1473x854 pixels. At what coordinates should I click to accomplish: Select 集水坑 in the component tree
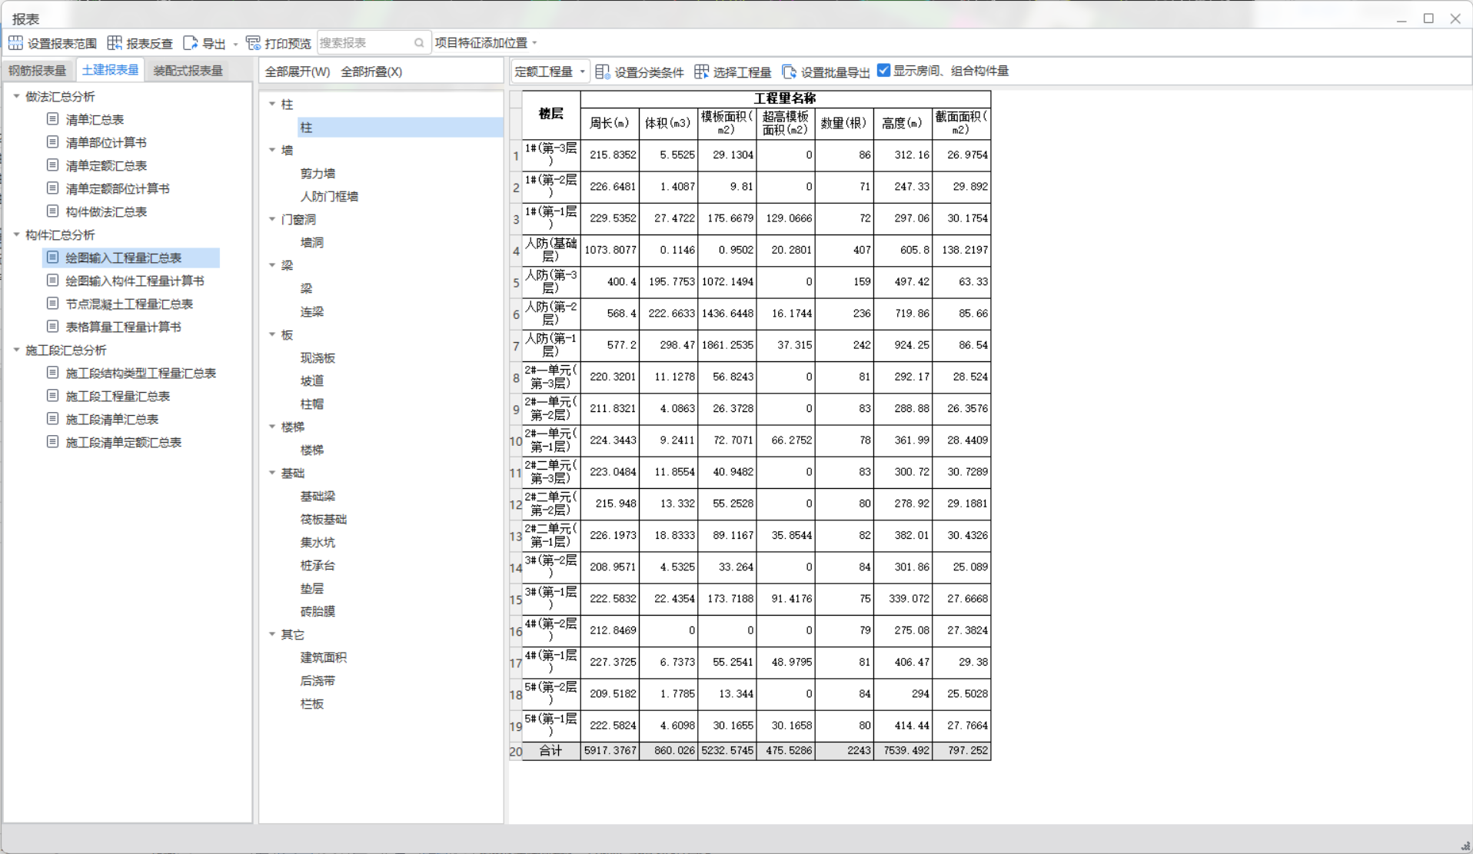click(318, 543)
